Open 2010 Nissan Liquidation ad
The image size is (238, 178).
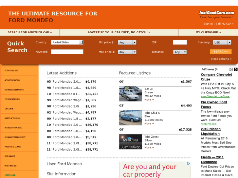[211, 131]
